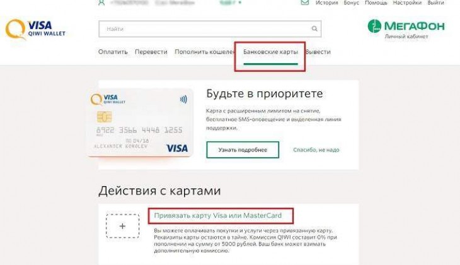The height and width of the screenshot is (265, 460).
Task: Dismiss the offer via Спасибо, не надо
Action: (x=316, y=150)
